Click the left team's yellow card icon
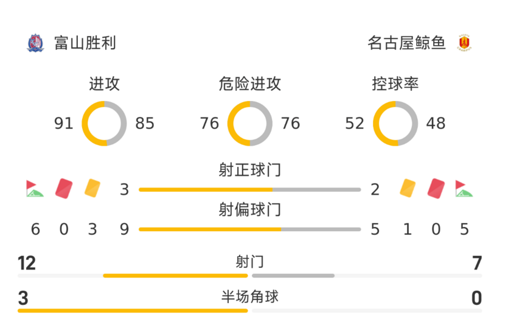The width and height of the screenshot is (511, 322). (x=92, y=188)
